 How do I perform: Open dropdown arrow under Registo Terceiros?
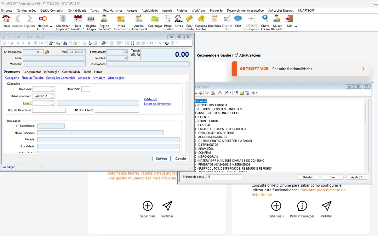110,29
